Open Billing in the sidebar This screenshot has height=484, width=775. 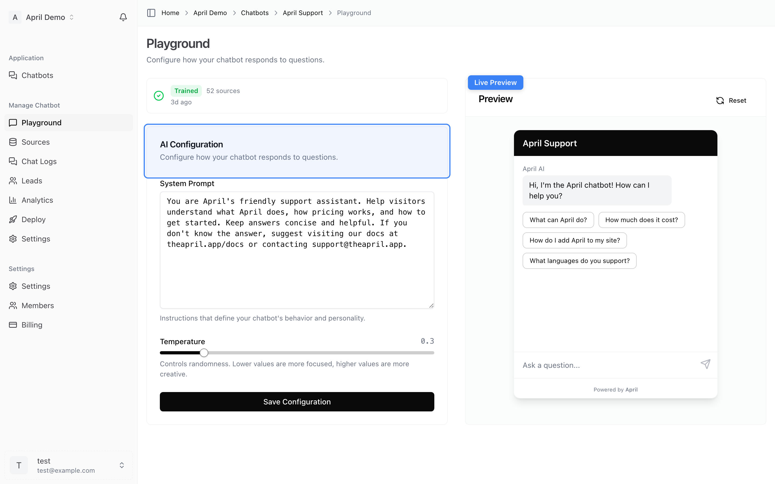(x=69, y=325)
